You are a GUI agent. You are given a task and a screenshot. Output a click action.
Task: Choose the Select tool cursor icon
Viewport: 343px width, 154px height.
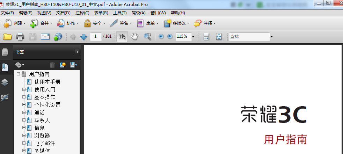click(122, 37)
